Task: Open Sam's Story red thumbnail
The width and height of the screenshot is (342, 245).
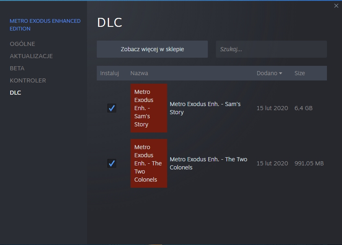Action: coord(149,108)
